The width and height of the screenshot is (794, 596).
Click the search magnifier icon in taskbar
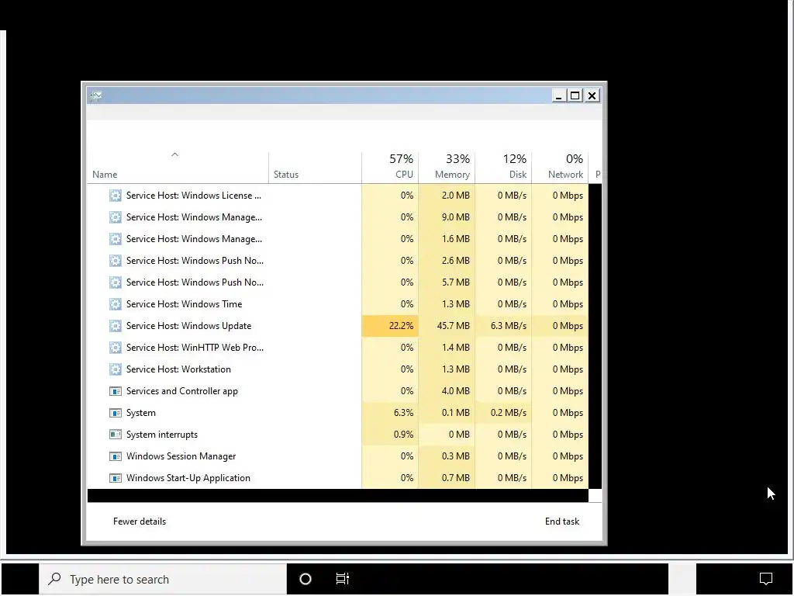tap(54, 579)
